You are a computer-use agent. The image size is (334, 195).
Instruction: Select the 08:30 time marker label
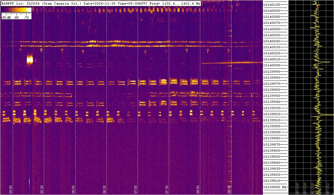pyautogui.click(x=229, y=190)
